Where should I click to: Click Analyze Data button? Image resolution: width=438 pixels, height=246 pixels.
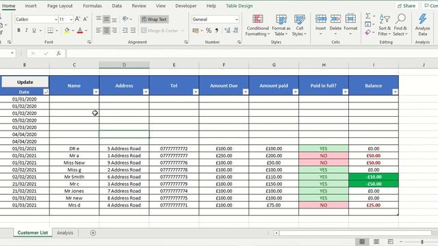[x=422, y=25]
